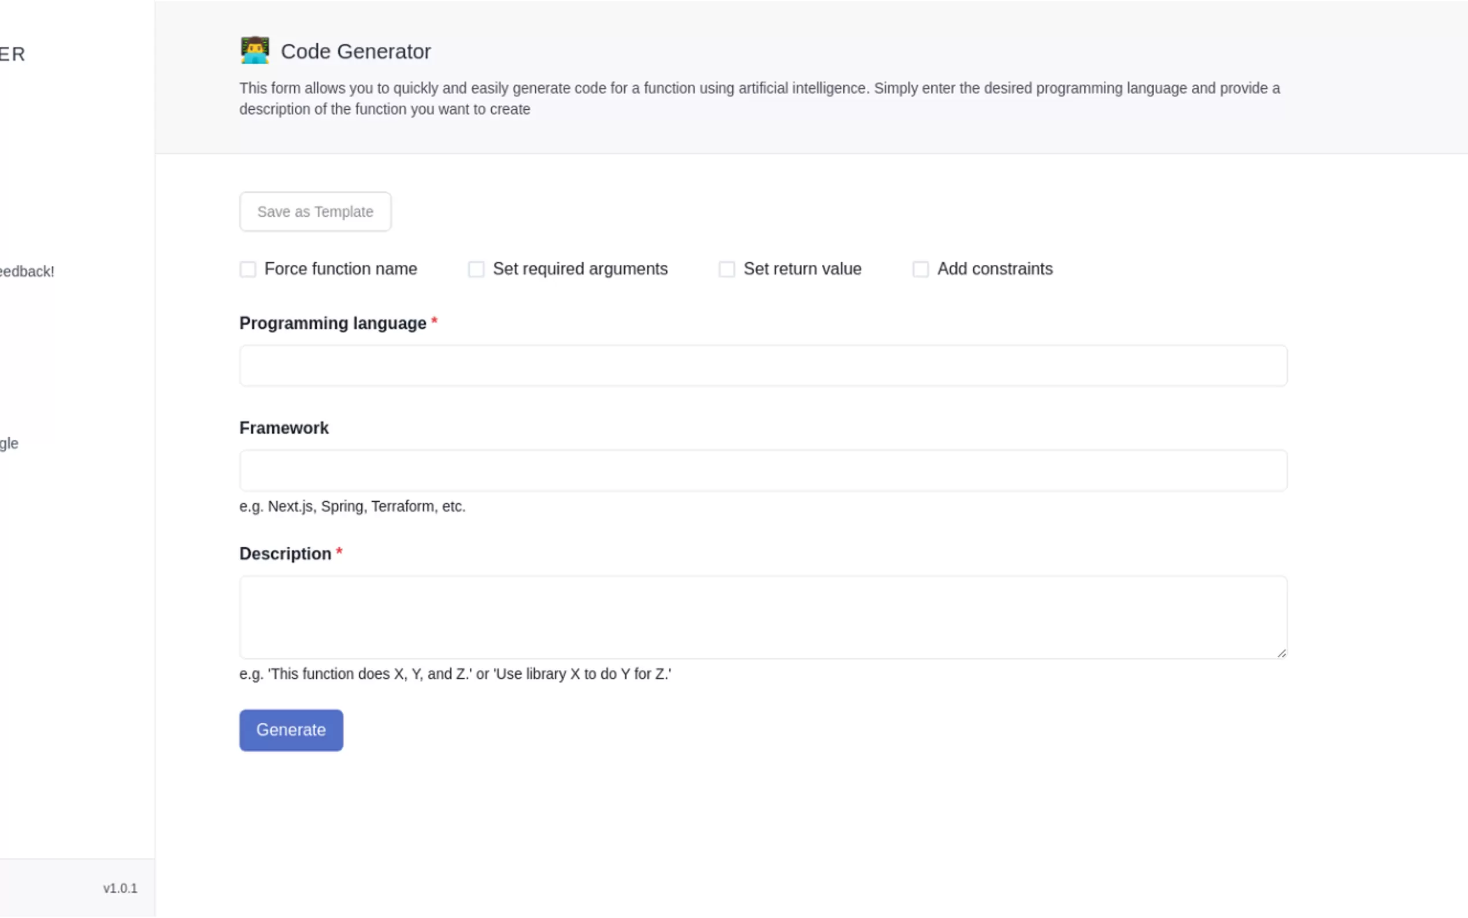Click the v1.0.1 version label
This screenshot has height=918, width=1468.
click(x=120, y=889)
